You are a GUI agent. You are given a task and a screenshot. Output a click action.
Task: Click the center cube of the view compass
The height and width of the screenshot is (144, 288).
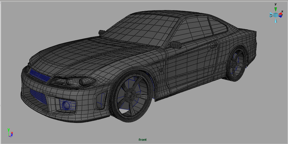pos(275,15)
